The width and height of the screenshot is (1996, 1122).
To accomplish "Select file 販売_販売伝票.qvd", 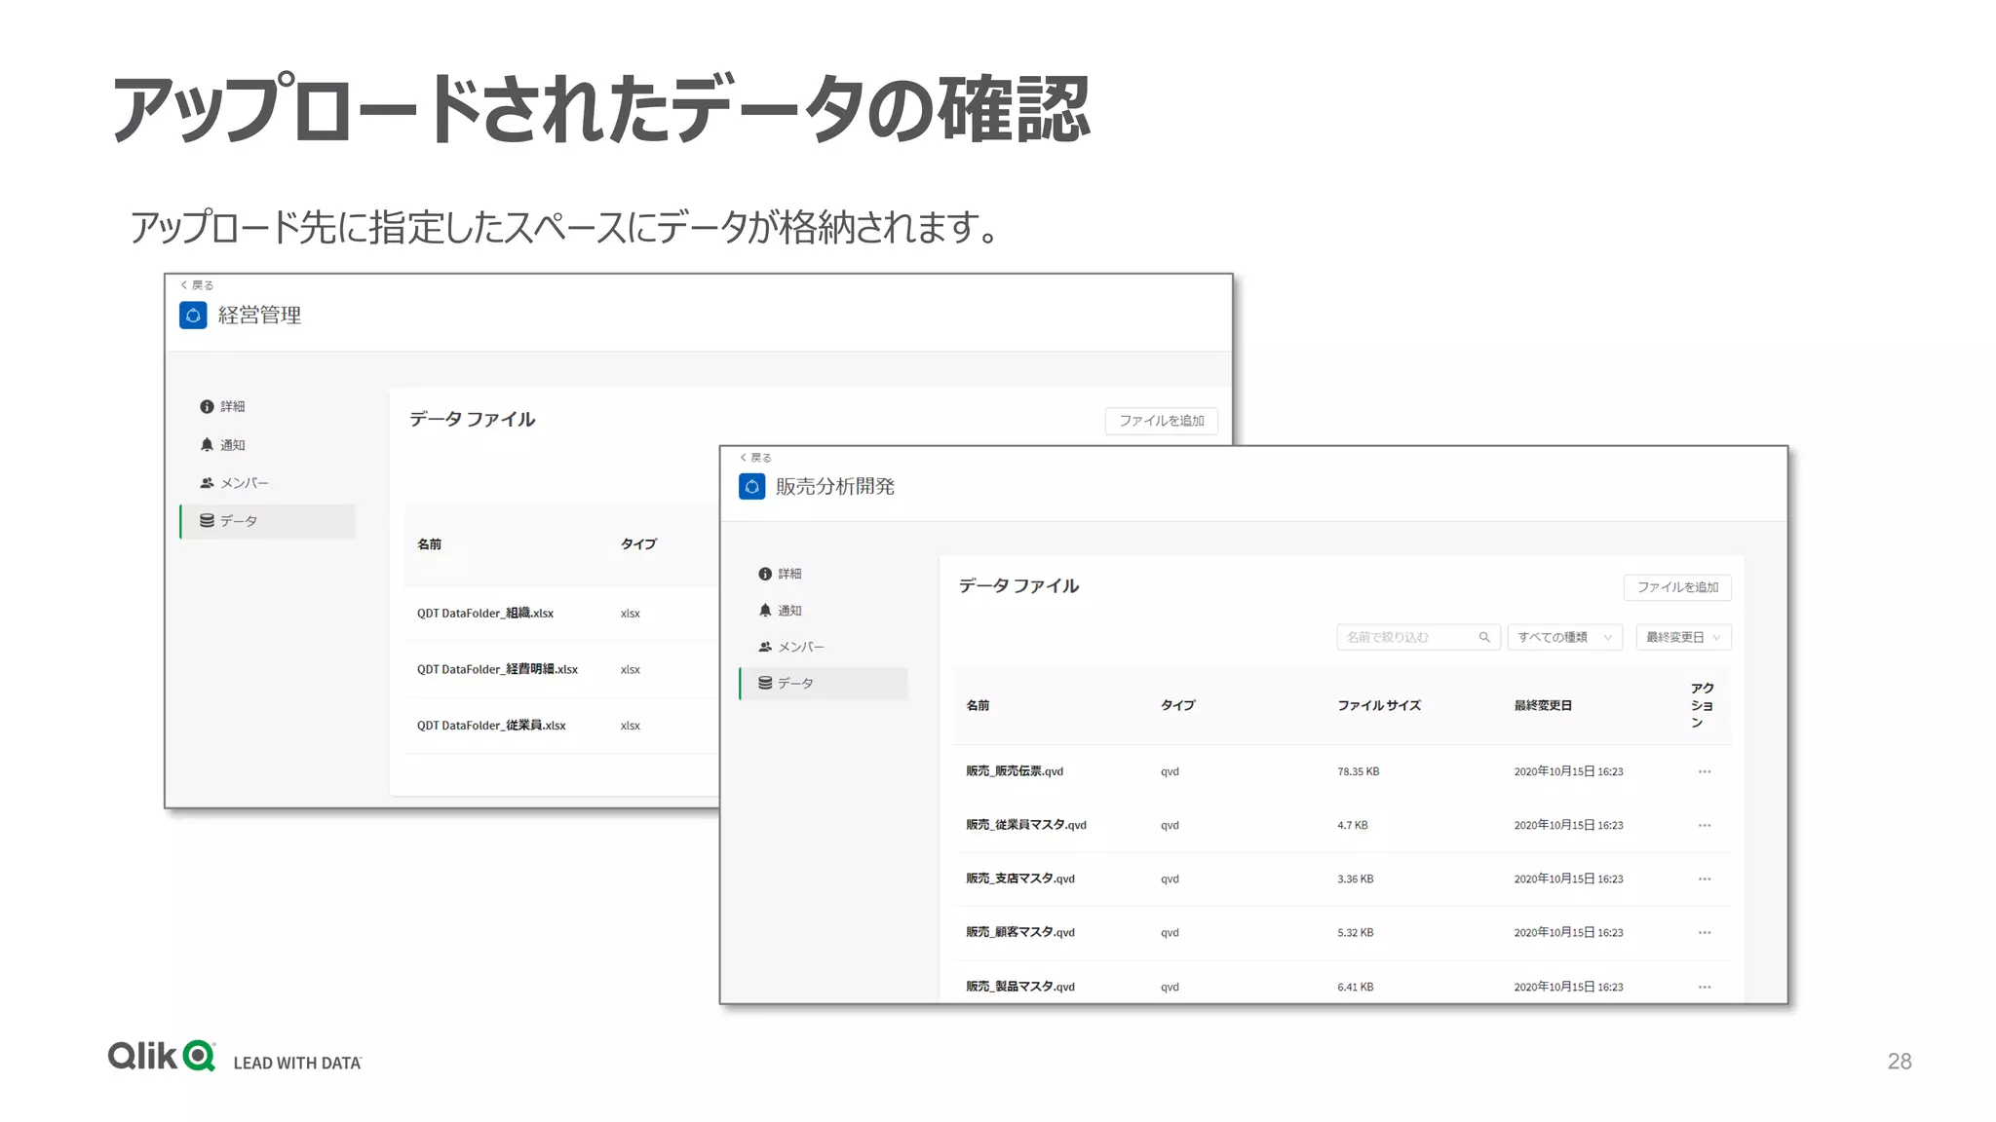I will tap(1015, 771).
